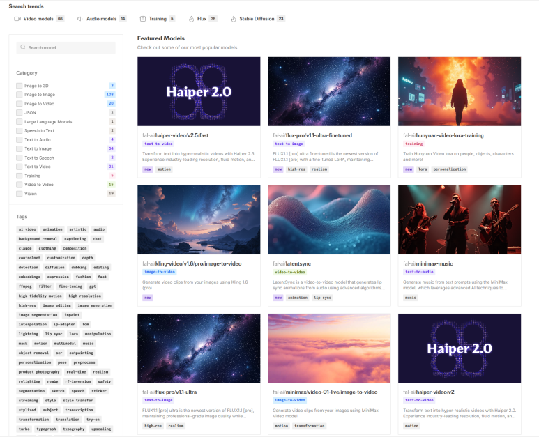Open the Flux search trend
The width and height of the screenshot is (539, 437).
203,19
